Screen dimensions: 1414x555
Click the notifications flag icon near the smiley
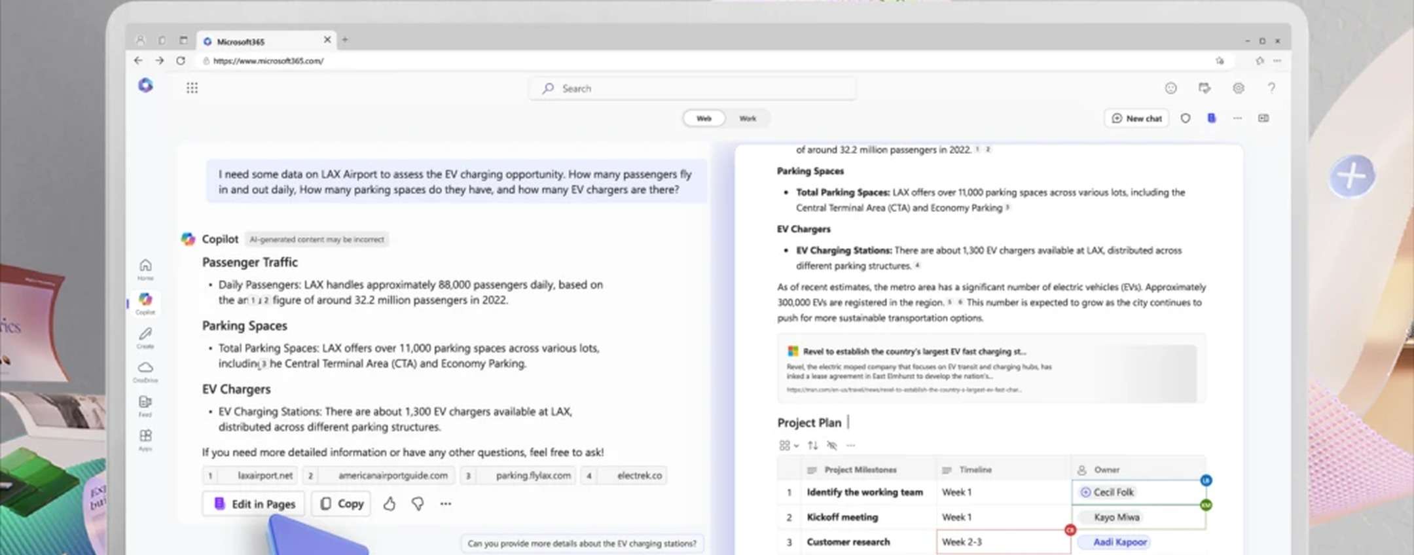pos(1205,88)
